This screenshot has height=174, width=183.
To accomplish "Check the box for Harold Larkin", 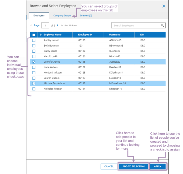I will (x=34, y=57).
